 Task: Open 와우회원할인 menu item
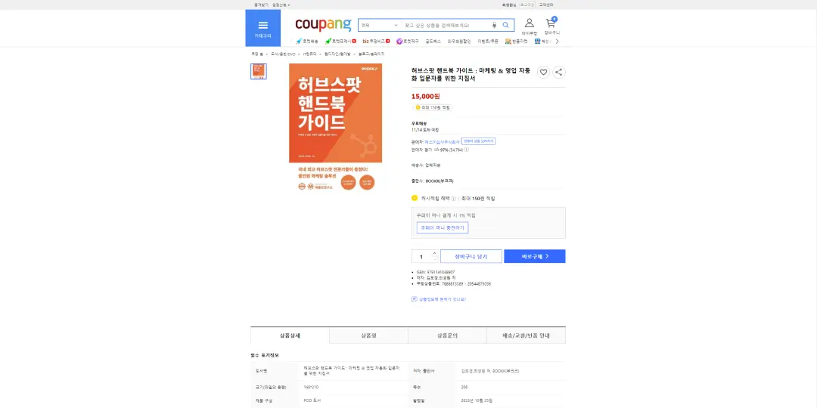tap(459, 41)
